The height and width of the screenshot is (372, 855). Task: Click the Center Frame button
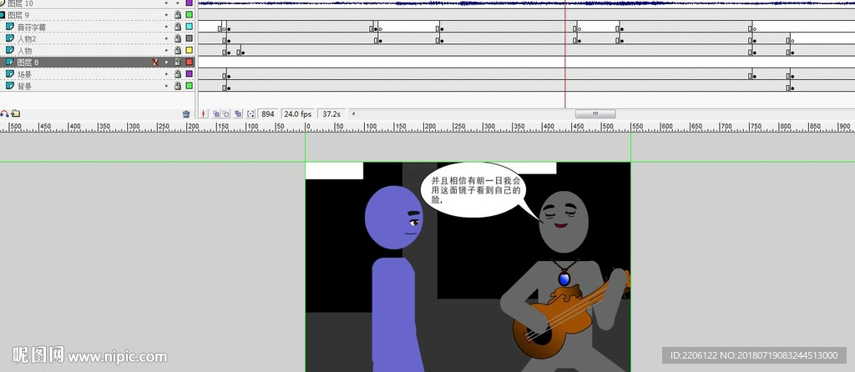[x=204, y=113]
